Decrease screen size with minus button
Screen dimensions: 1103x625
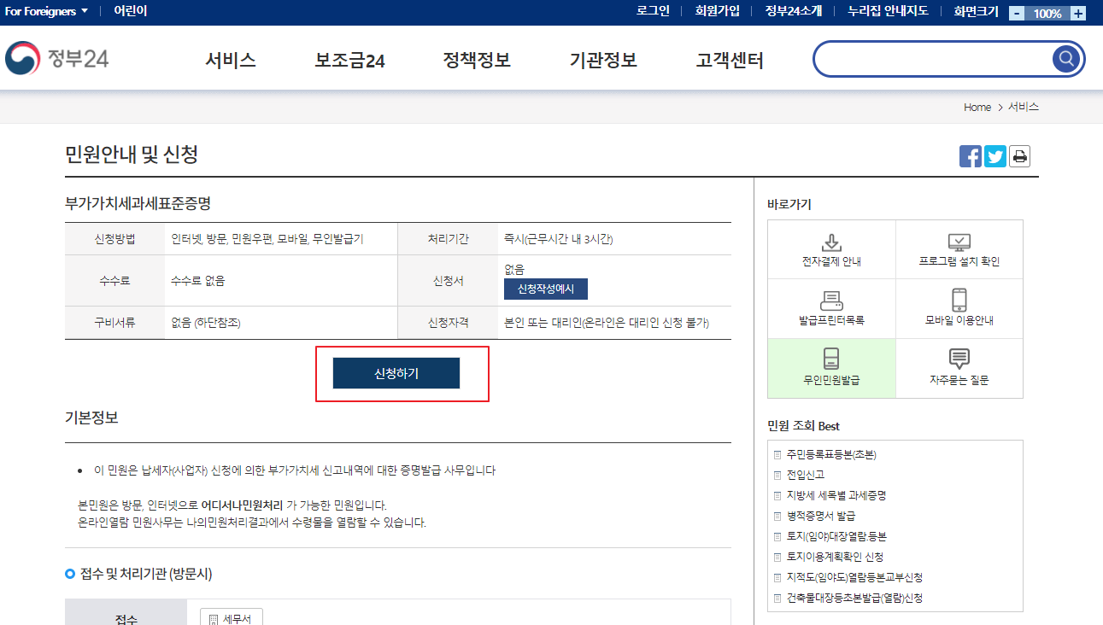click(1017, 13)
